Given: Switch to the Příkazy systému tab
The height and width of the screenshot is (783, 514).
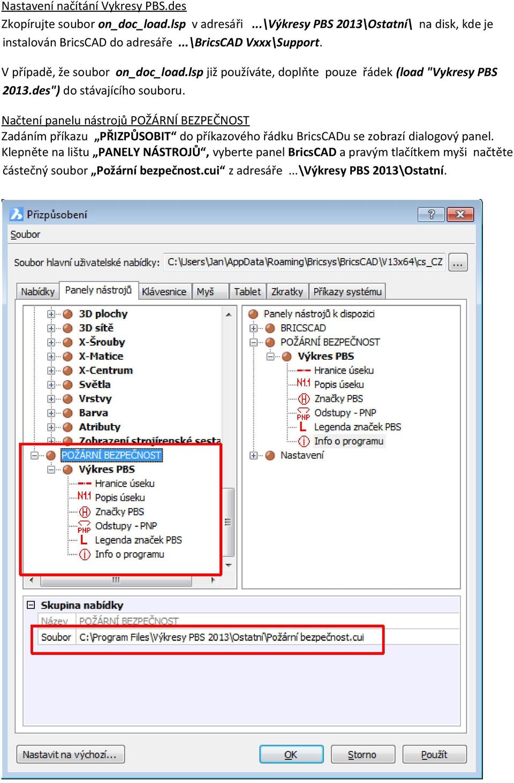Looking at the screenshot, I should pyautogui.click(x=347, y=292).
